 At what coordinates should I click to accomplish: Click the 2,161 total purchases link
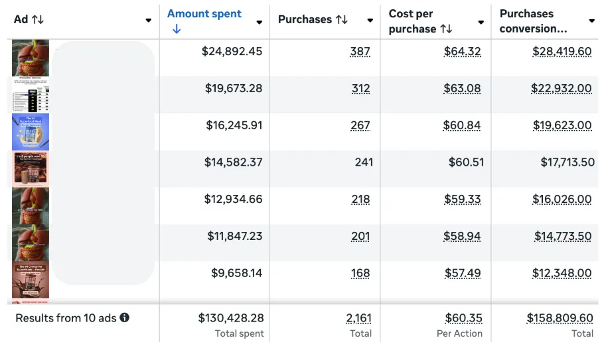tap(359, 318)
